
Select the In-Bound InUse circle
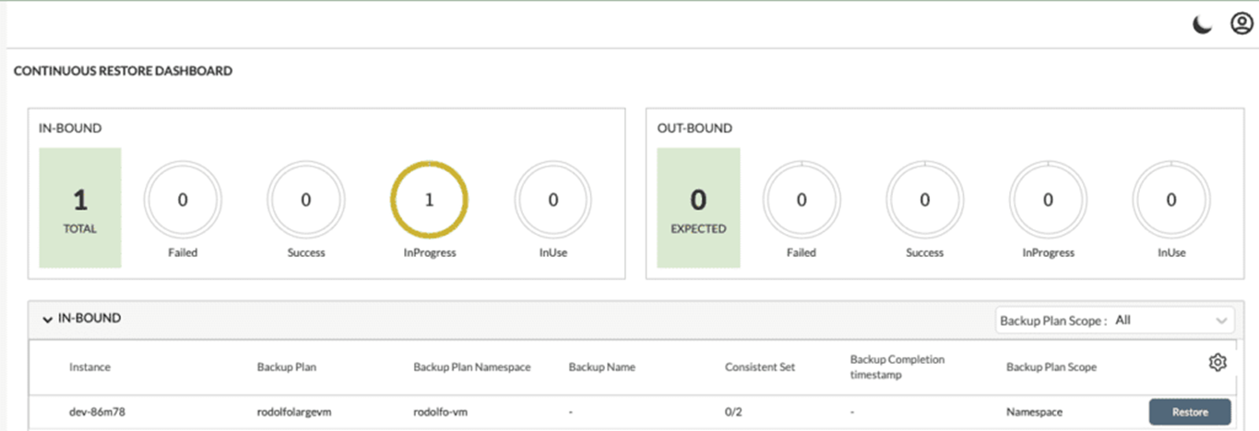[553, 200]
